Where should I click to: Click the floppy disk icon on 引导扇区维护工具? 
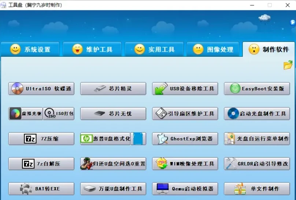(x=161, y=113)
